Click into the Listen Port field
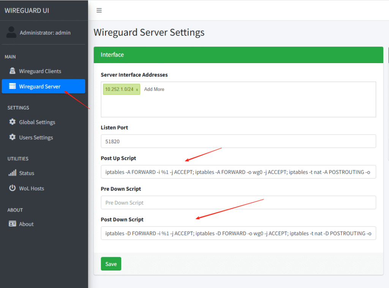 coord(238,141)
